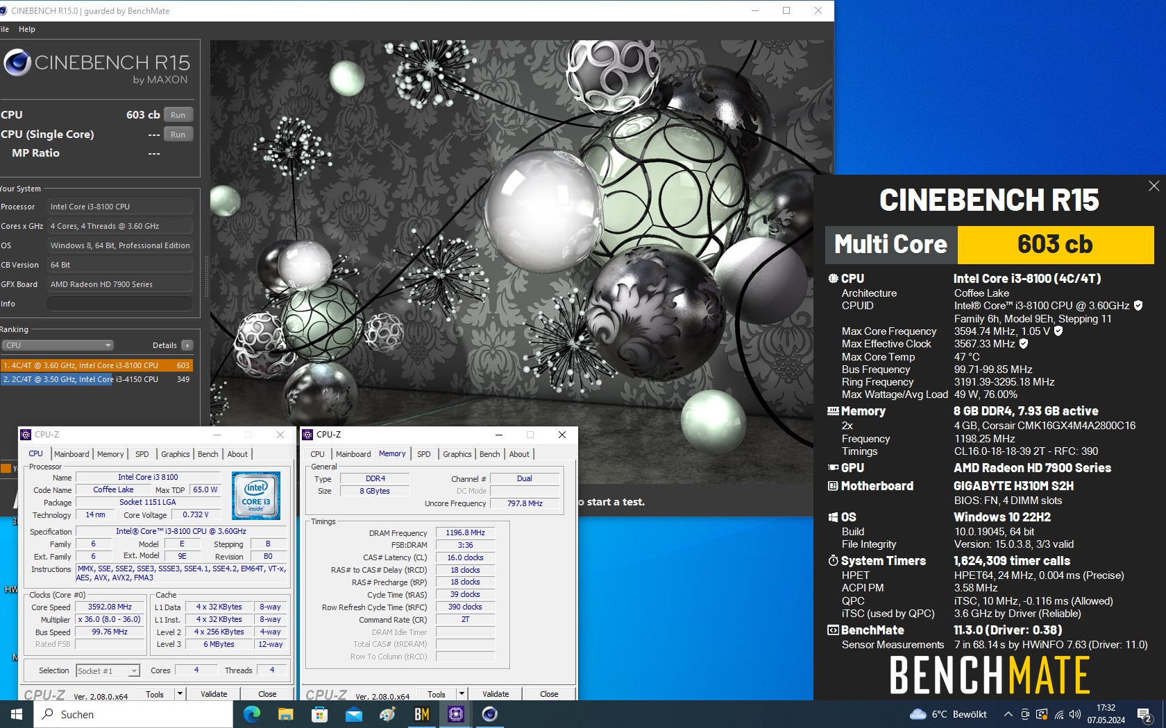Show hidden system tray icons
The image size is (1166, 728).
pyautogui.click(x=1008, y=714)
